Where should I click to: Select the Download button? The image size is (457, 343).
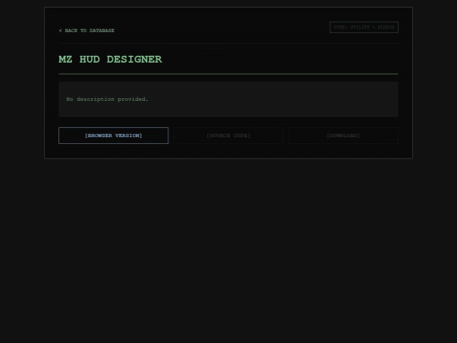tap(343, 136)
